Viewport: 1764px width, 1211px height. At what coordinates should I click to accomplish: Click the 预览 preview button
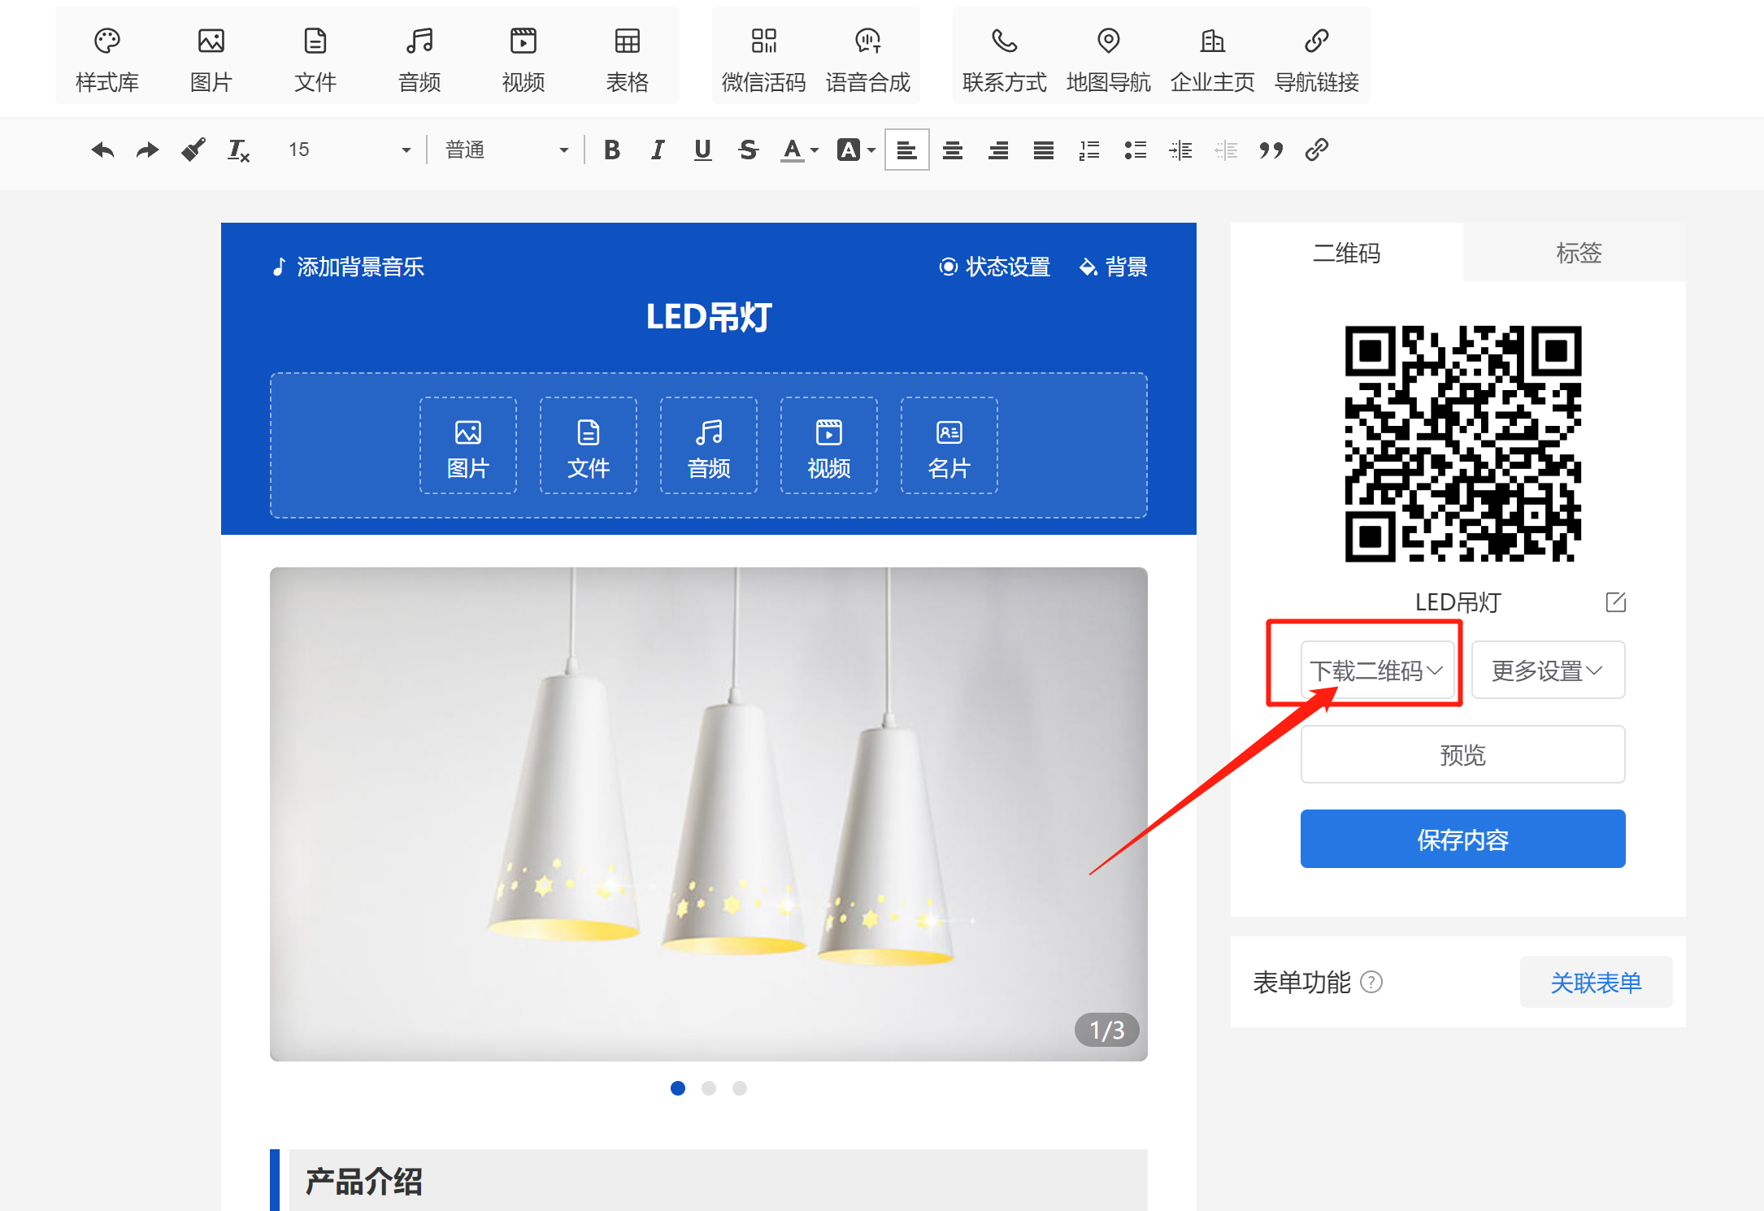click(1462, 754)
